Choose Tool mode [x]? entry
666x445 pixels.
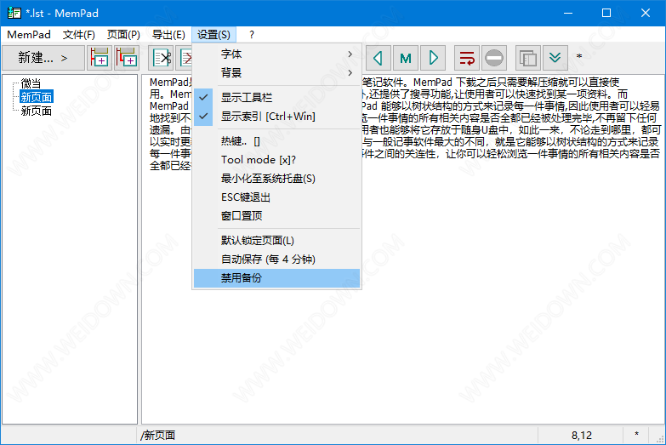pos(276,159)
